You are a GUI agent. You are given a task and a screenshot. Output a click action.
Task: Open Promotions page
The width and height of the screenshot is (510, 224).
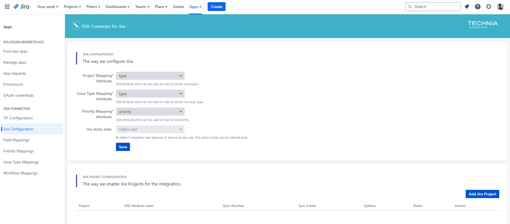(x=13, y=84)
